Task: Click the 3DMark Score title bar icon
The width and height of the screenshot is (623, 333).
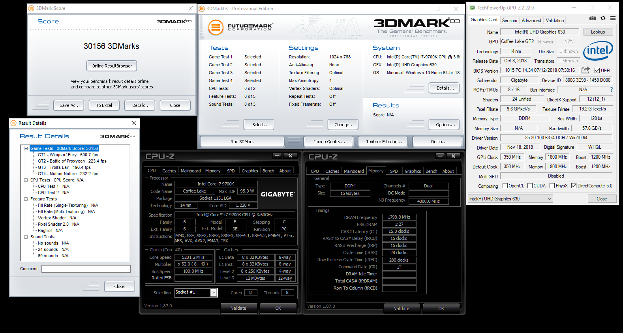Action: click(x=31, y=8)
